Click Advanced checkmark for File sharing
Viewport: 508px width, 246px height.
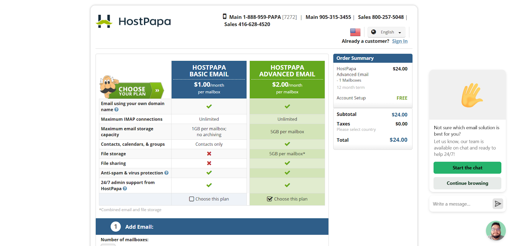click(x=287, y=163)
